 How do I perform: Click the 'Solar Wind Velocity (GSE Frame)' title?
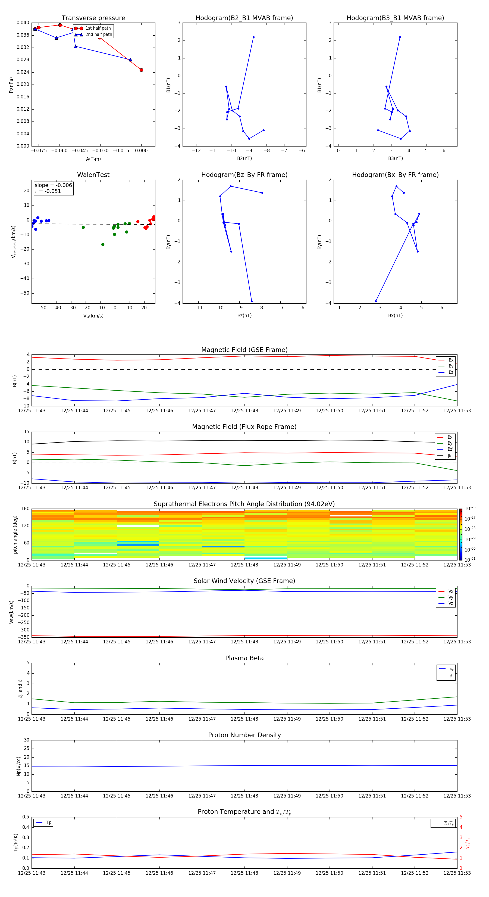point(244,581)
